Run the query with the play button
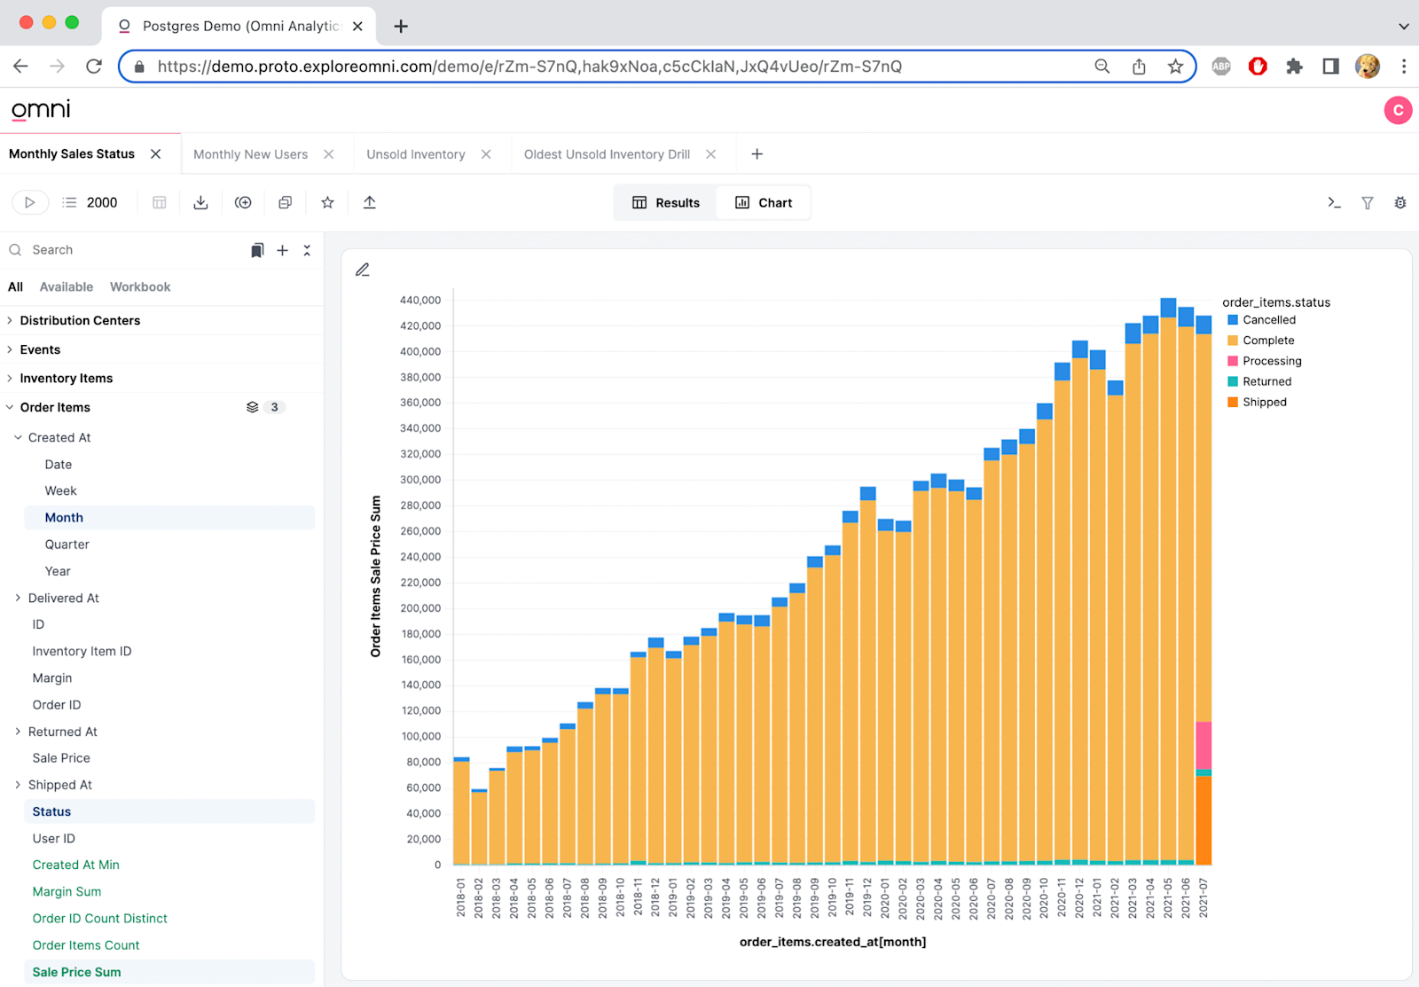Image resolution: width=1419 pixels, height=987 pixels. tap(29, 202)
